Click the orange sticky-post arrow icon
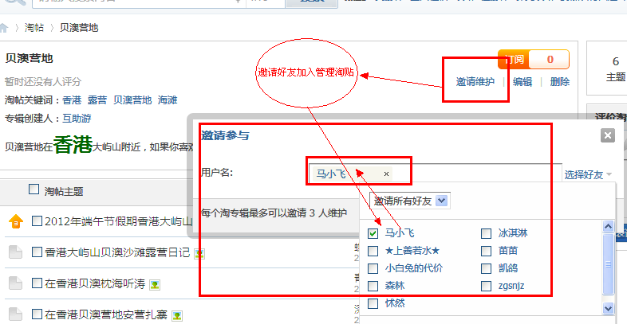The height and width of the screenshot is (324, 627). (x=16, y=221)
